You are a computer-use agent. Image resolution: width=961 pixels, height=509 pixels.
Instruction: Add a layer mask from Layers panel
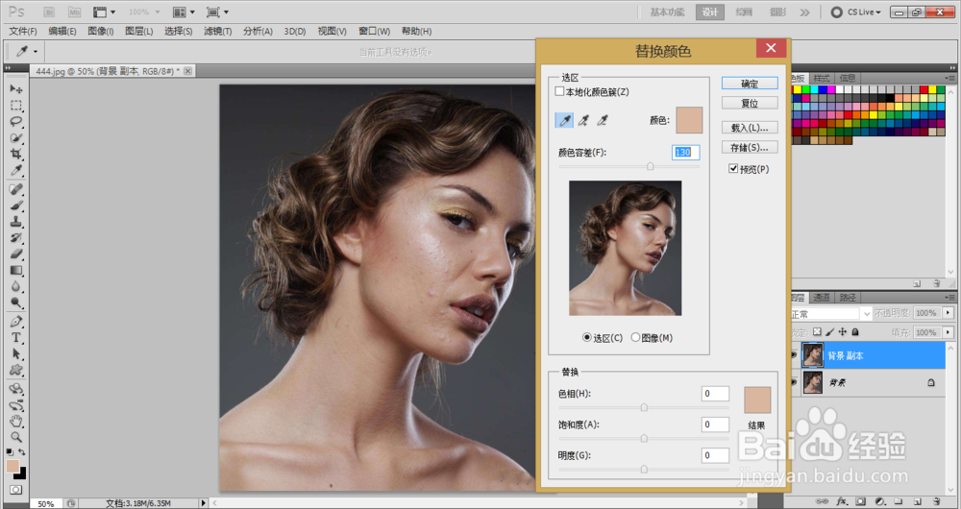861,501
